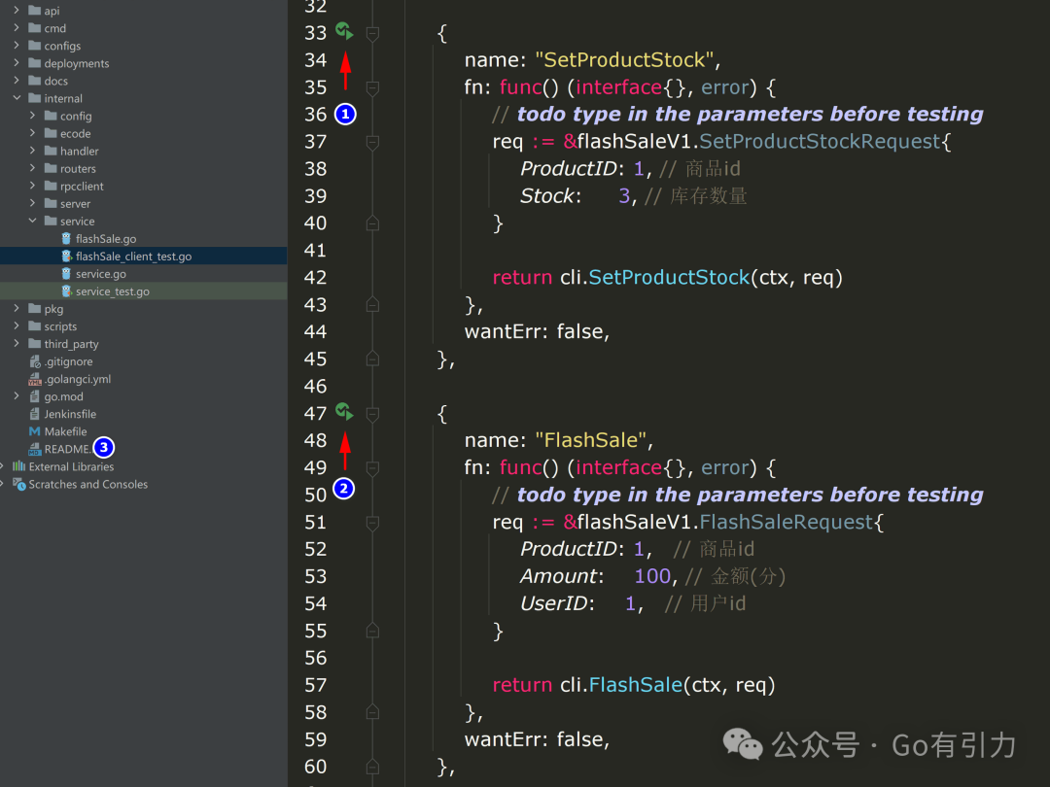Click the go.mod file icon
This screenshot has height=787, width=1050.
click(35, 396)
